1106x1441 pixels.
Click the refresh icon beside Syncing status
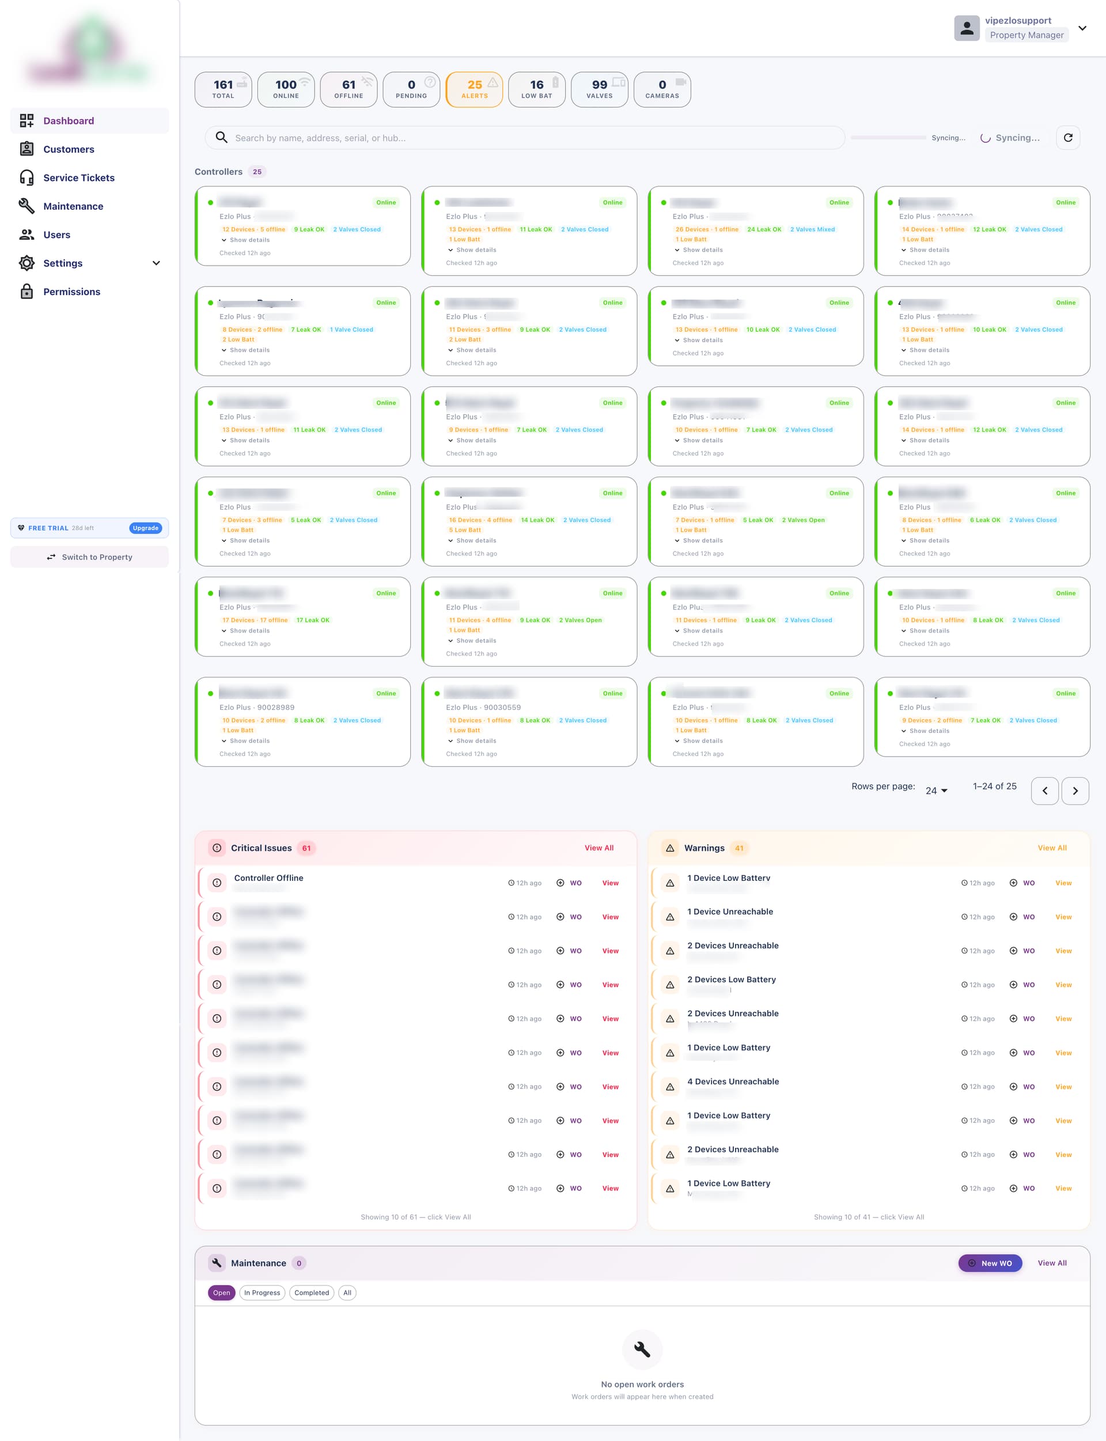coord(1068,138)
